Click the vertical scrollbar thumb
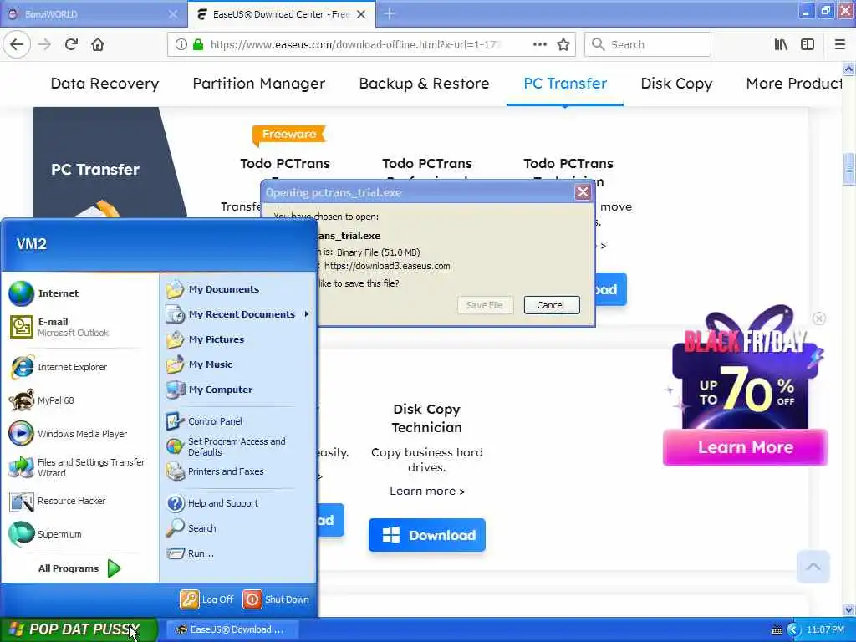856x642 pixels. coord(849,169)
